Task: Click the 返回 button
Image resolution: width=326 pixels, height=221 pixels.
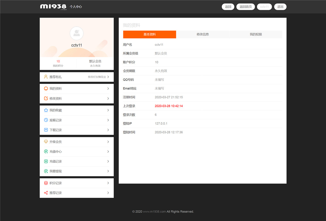Action: pyautogui.click(x=228, y=7)
